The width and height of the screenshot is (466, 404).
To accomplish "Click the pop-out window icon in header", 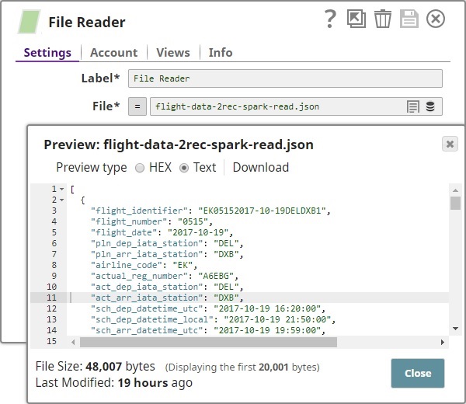I will coord(356,19).
